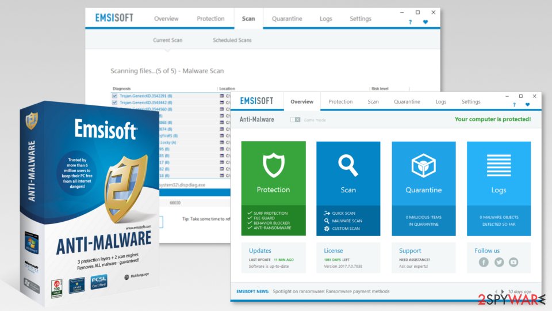Open ransomware payment methods news headline
The height and width of the screenshot is (311, 552).
coord(331,291)
